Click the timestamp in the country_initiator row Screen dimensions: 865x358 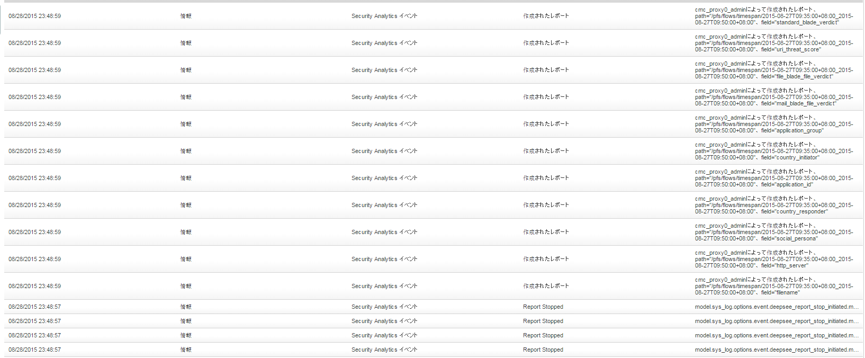click(x=34, y=151)
